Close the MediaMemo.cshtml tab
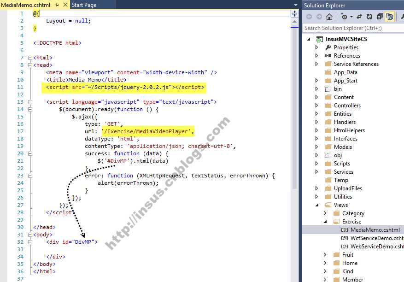The image size is (404, 282). [x=65, y=5]
